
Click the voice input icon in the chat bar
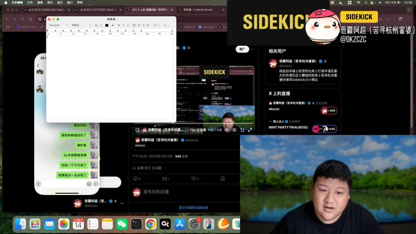pos(38,184)
